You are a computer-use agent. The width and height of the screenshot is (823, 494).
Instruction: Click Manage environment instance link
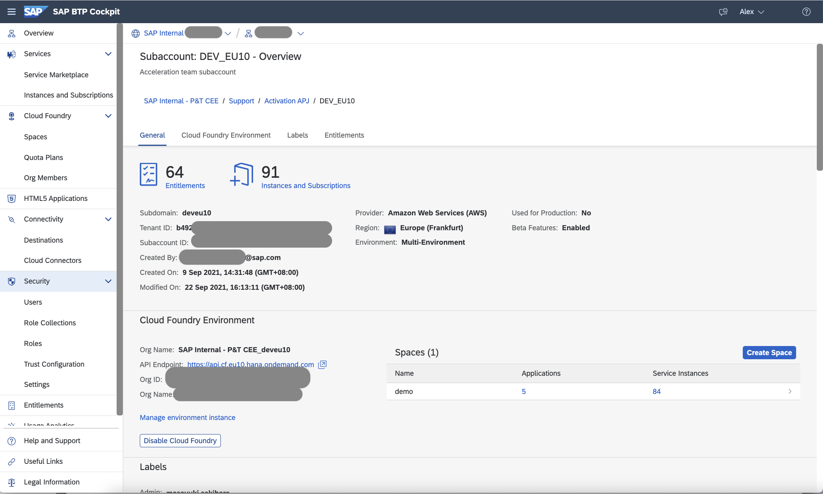point(187,418)
